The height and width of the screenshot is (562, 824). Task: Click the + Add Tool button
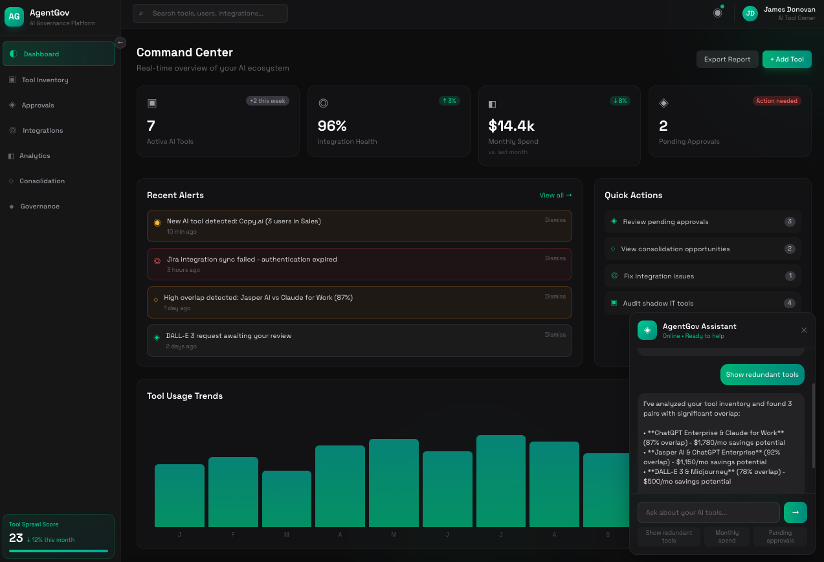[786, 59]
